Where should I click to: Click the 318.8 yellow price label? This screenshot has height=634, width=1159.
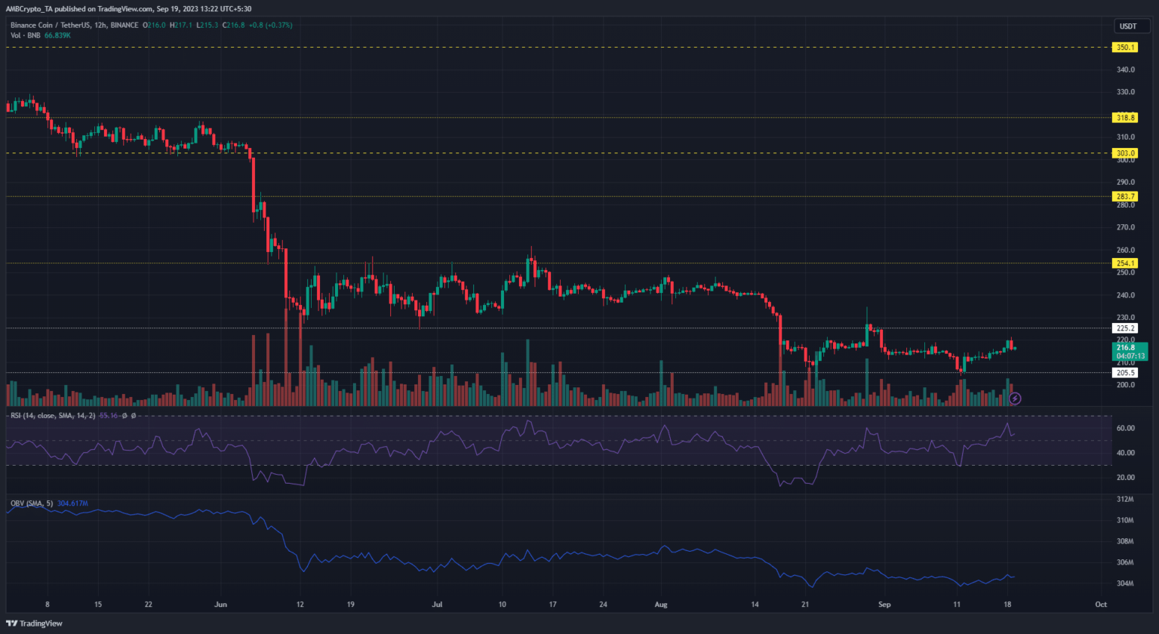[1125, 118]
